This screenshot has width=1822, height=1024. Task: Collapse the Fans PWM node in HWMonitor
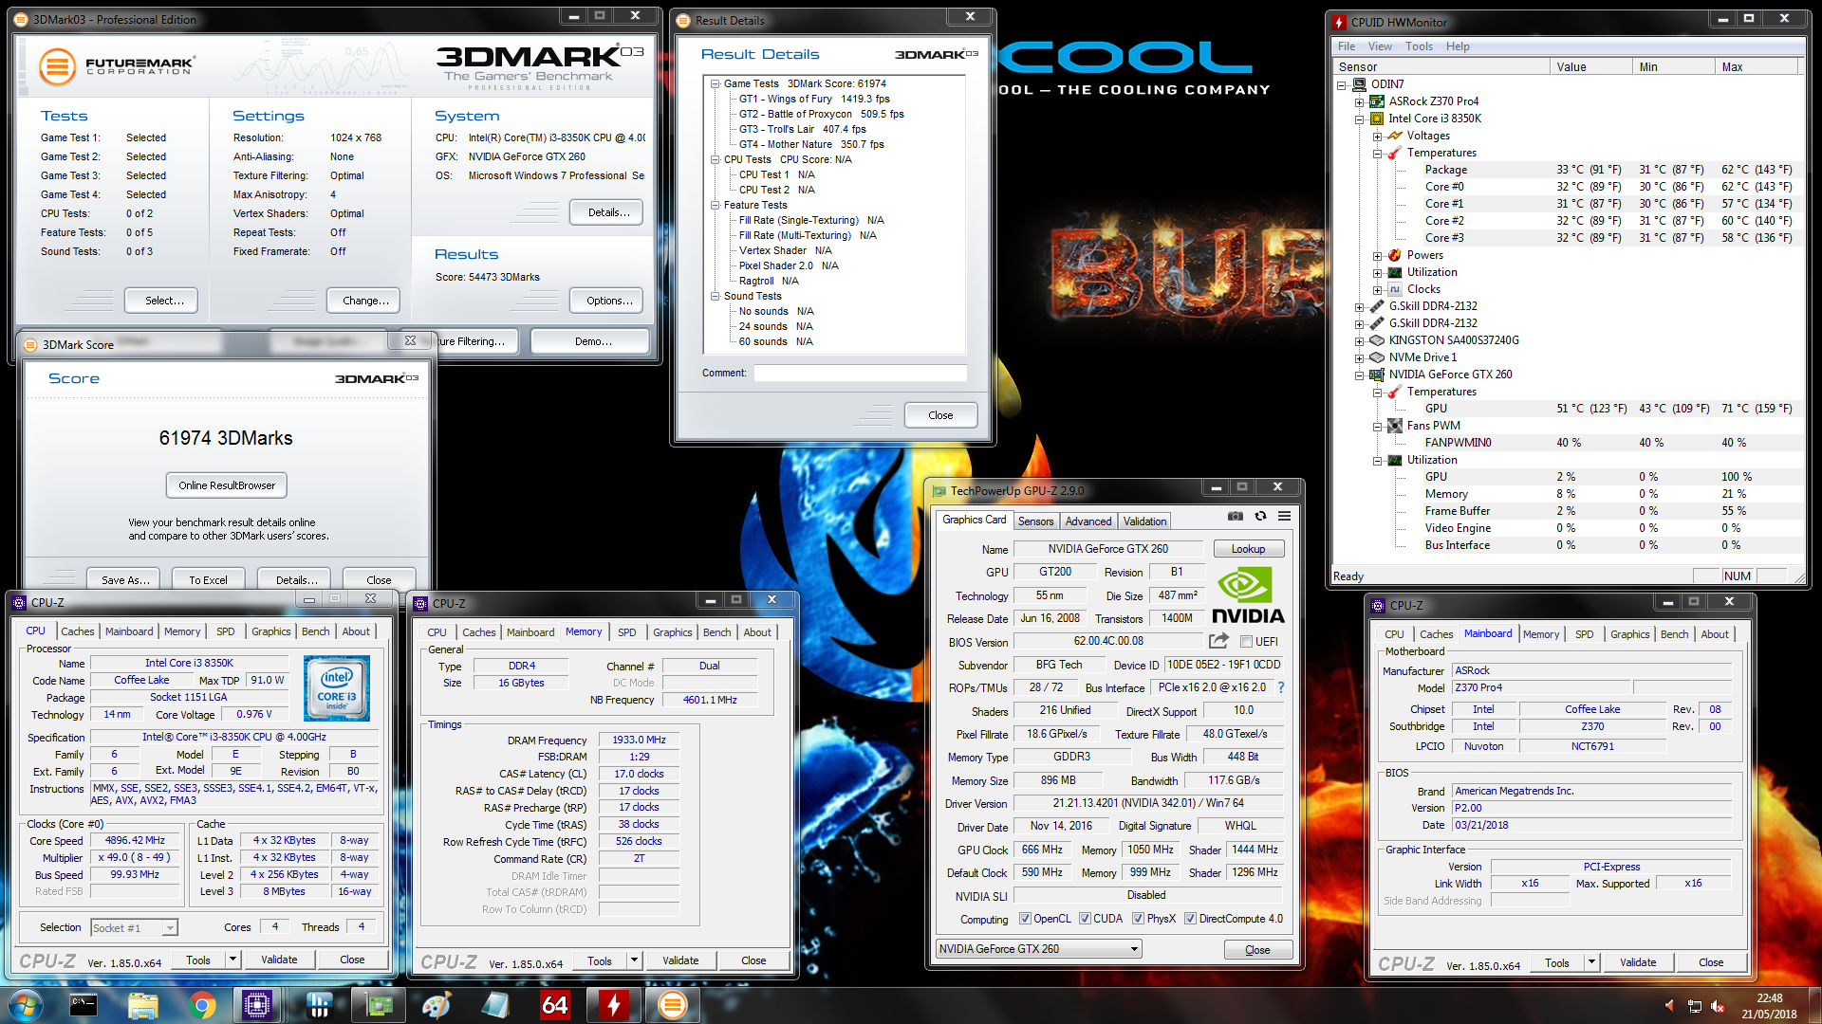coord(1377,426)
